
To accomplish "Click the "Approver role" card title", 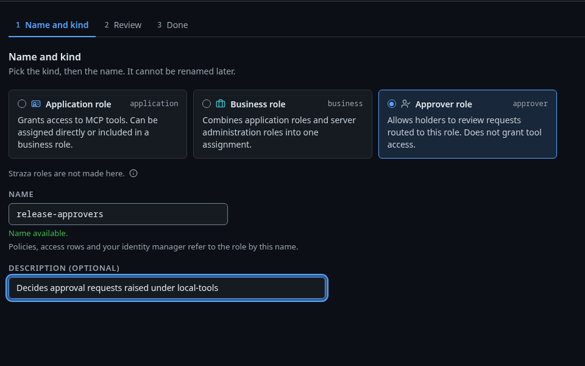I will (444, 104).
